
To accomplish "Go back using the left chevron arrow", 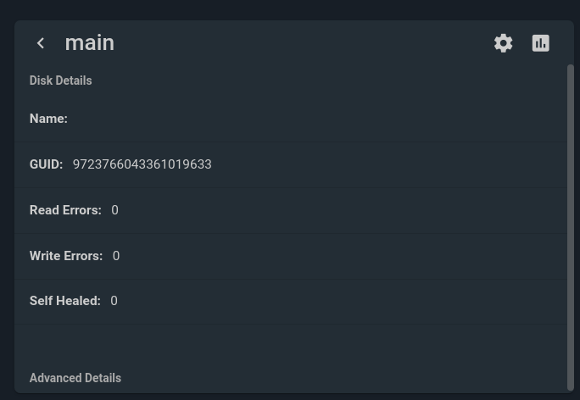I will tap(41, 43).
